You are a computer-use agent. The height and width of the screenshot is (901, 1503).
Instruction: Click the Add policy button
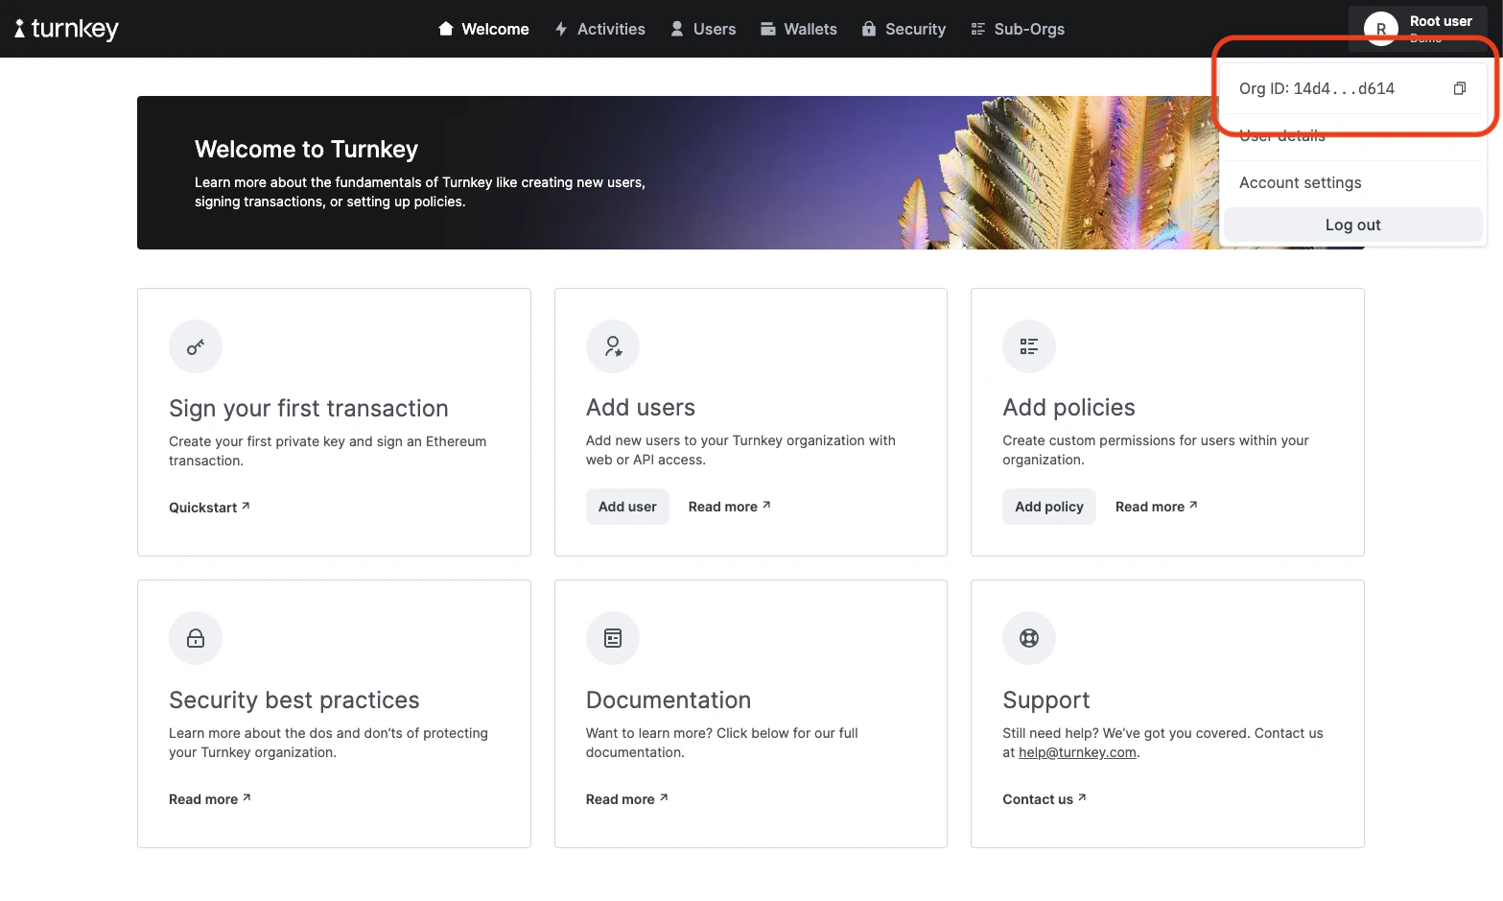(1048, 507)
